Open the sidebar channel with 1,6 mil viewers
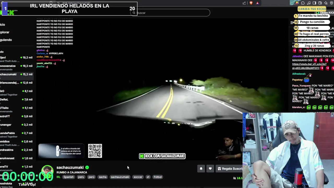 coord(17,160)
